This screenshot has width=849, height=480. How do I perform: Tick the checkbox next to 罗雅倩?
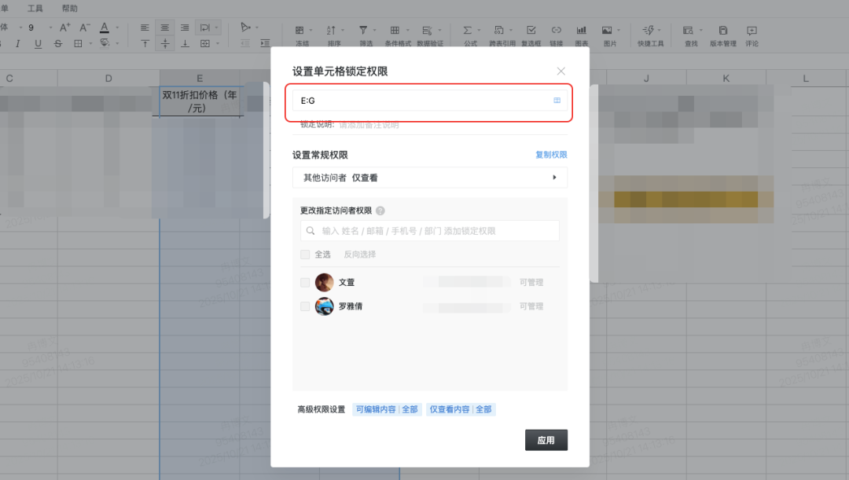point(305,306)
